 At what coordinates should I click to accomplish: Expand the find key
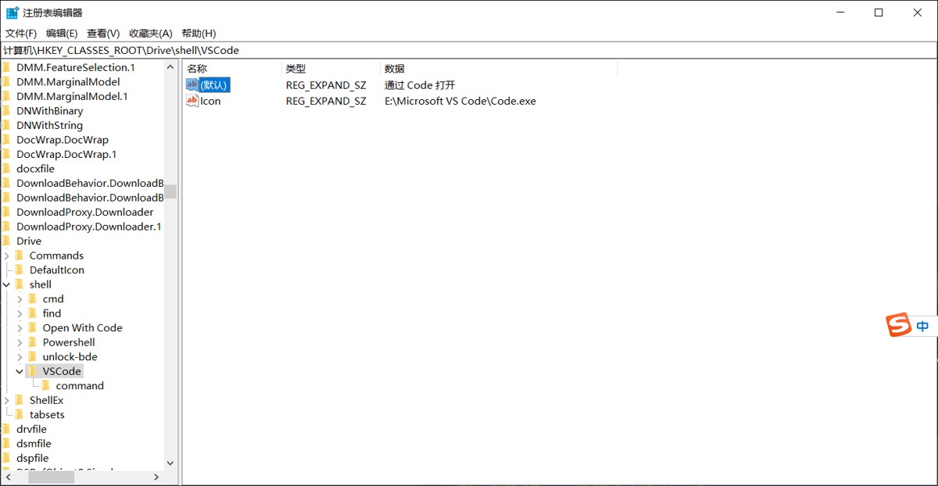point(20,313)
